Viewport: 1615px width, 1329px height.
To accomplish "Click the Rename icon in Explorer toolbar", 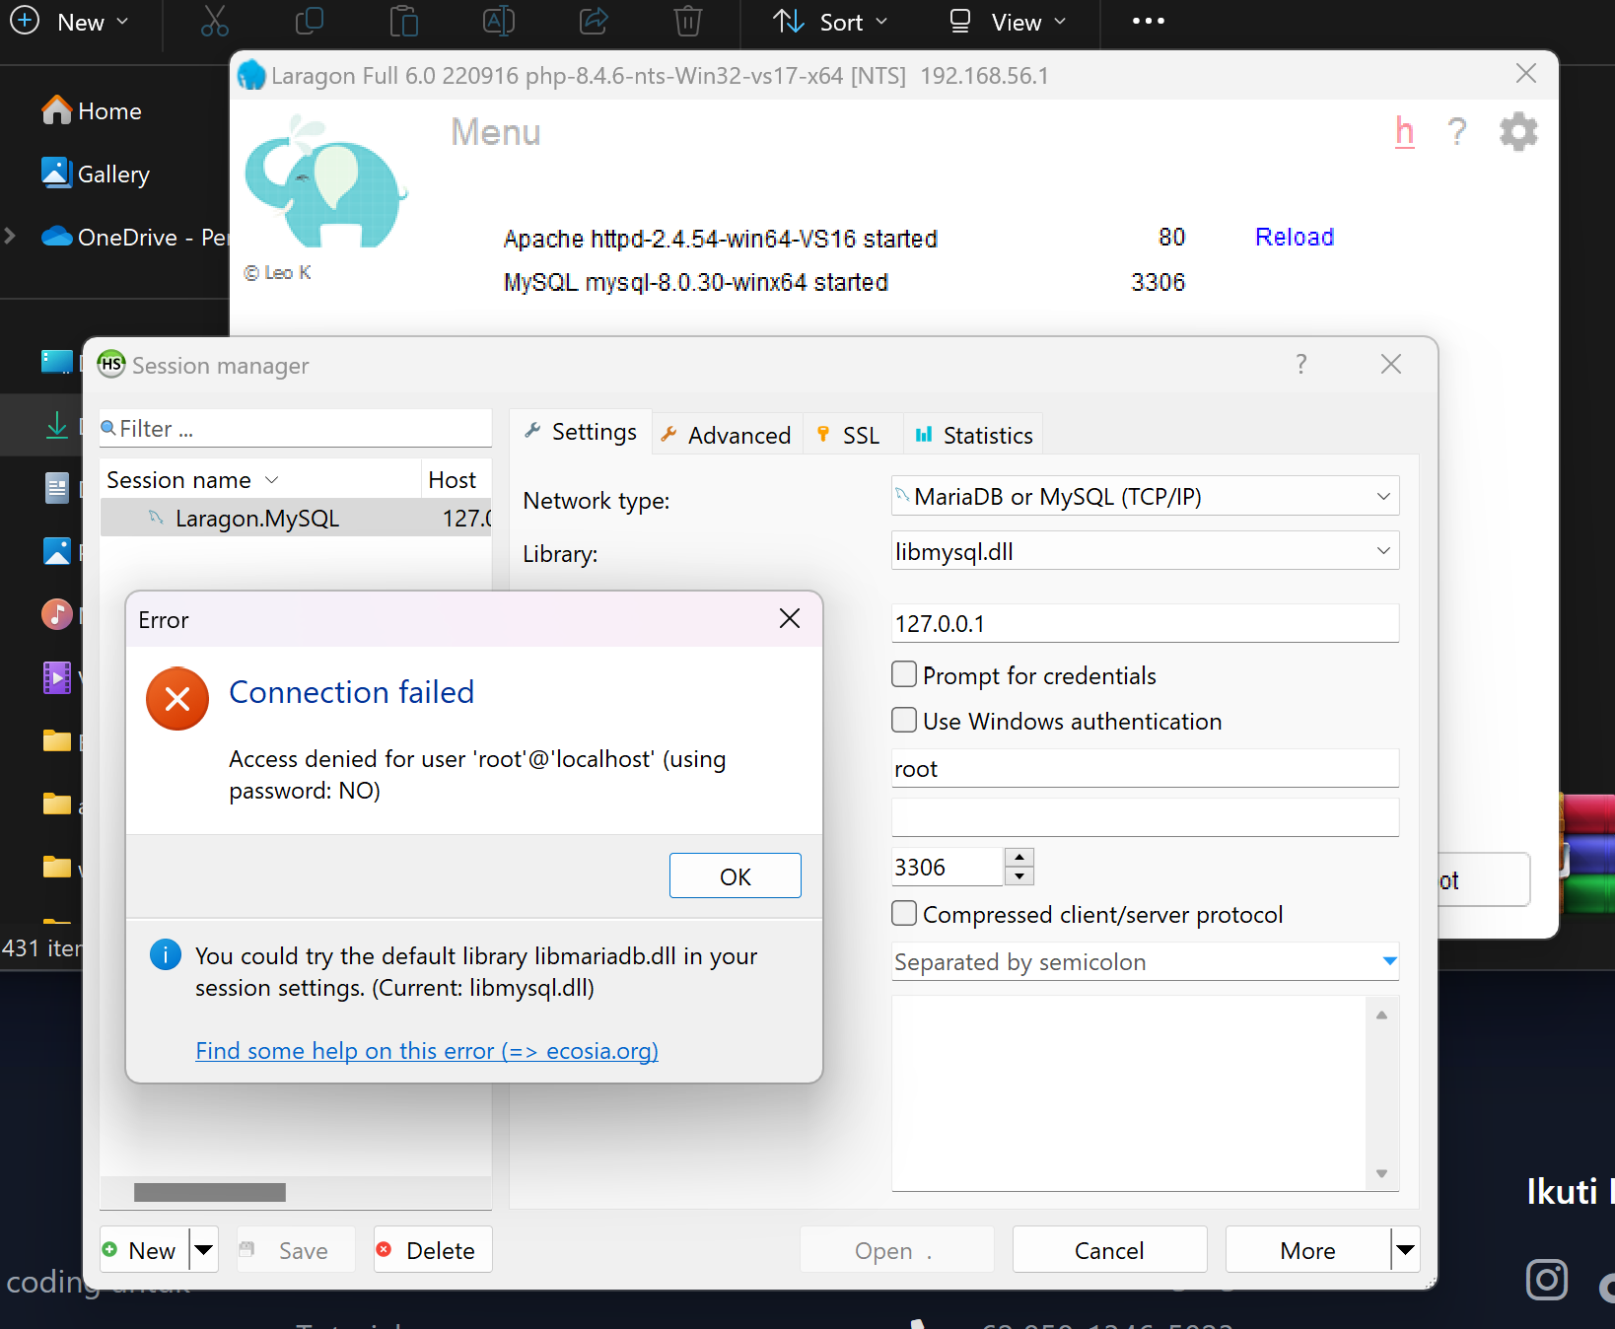I will click(498, 22).
